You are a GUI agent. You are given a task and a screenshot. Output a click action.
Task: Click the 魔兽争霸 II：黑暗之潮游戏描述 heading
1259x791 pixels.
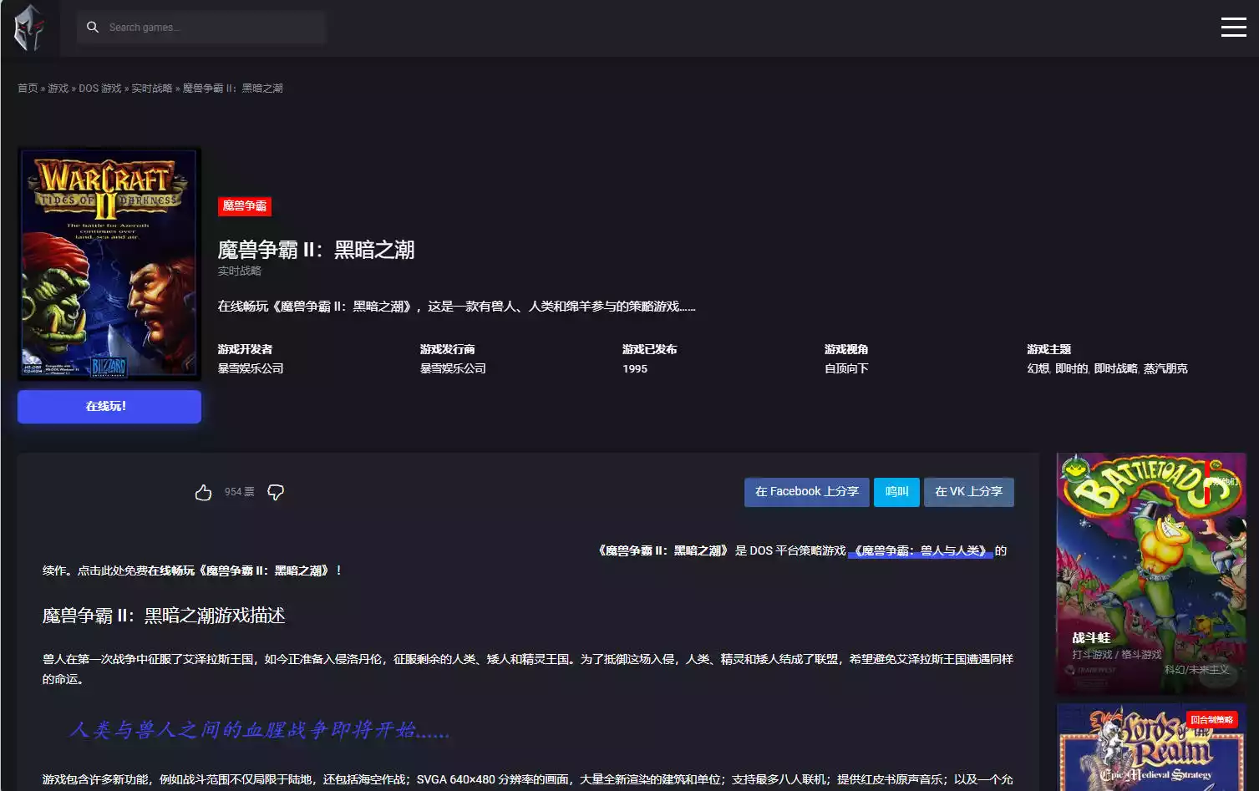(164, 616)
